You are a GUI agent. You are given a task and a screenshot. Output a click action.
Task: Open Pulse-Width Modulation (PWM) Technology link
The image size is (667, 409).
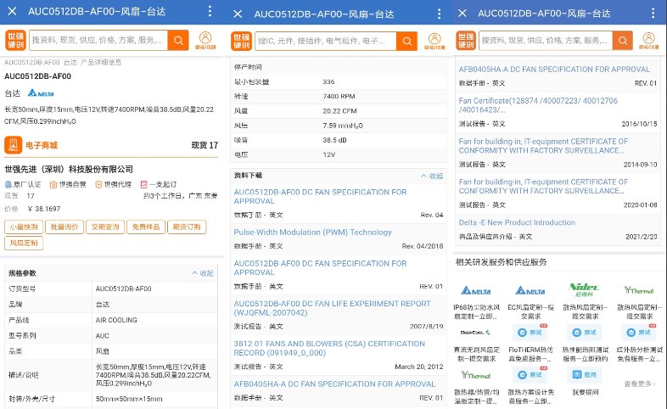click(312, 232)
